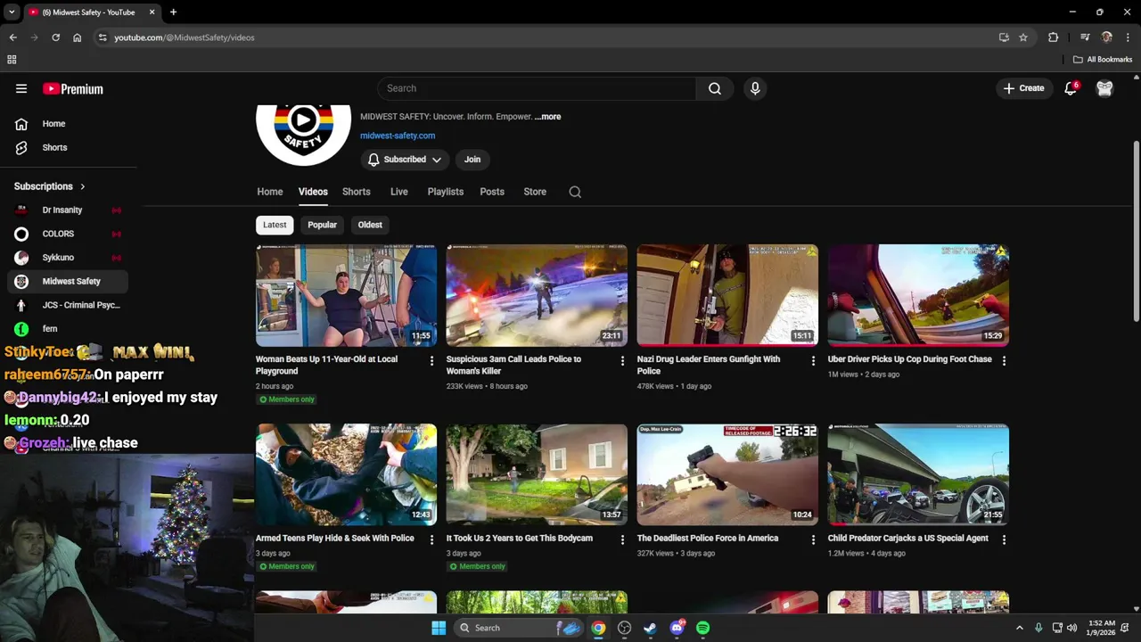Open options for Nazi Drug Leader video
Screen dimensions: 1141x642
pyautogui.click(x=813, y=360)
